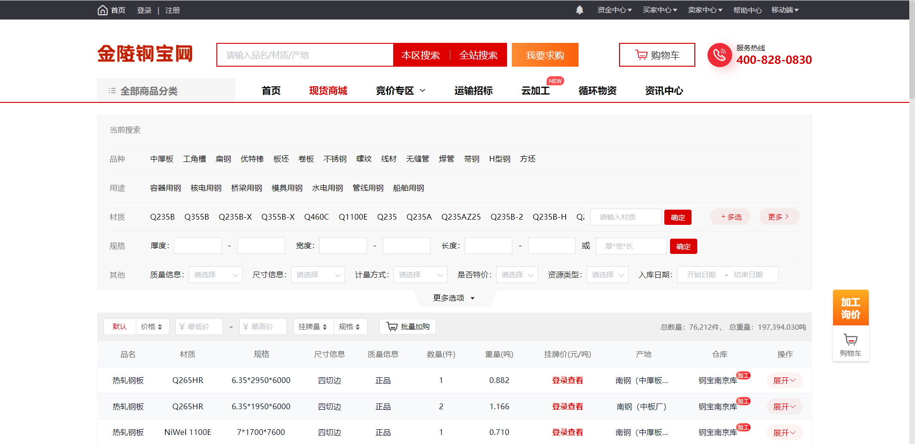Open 帮助中心 link
Image resolution: width=915 pixels, height=444 pixels.
pyautogui.click(x=747, y=10)
